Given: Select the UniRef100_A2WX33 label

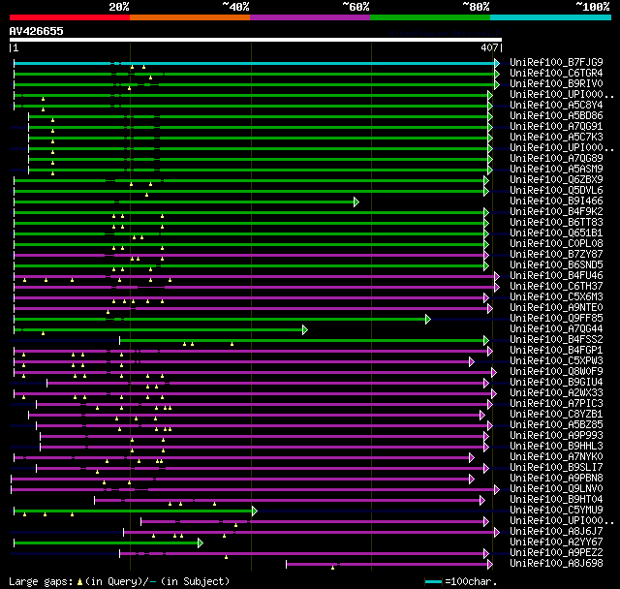Looking at the screenshot, I should pyautogui.click(x=556, y=393).
